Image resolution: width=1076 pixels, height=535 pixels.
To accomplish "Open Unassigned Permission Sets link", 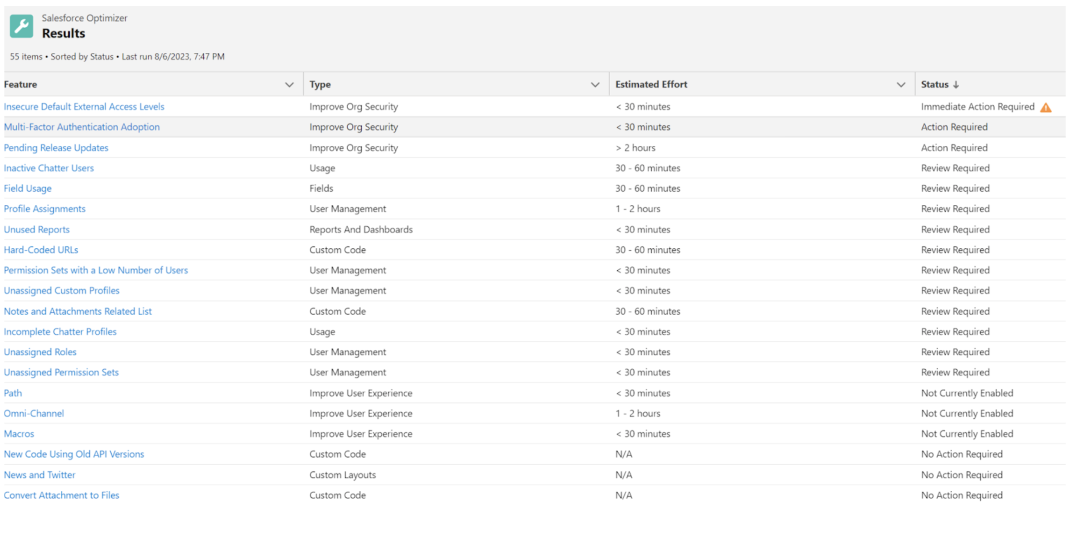I will (61, 372).
